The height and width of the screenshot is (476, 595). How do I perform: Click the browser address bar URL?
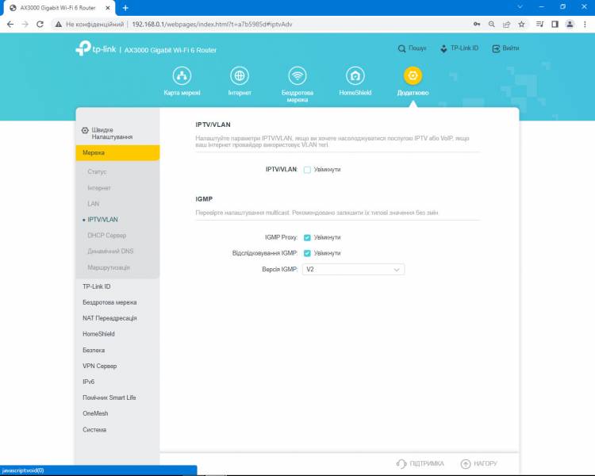pyautogui.click(x=212, y=25)
